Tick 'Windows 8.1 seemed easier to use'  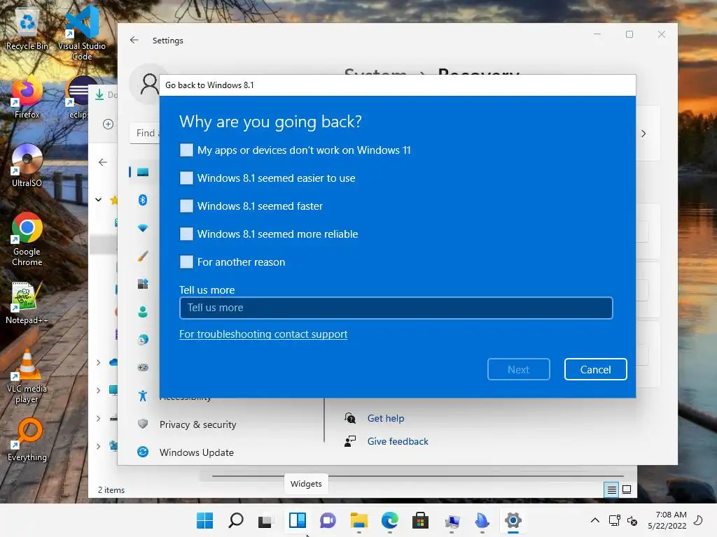pos(186,178)
